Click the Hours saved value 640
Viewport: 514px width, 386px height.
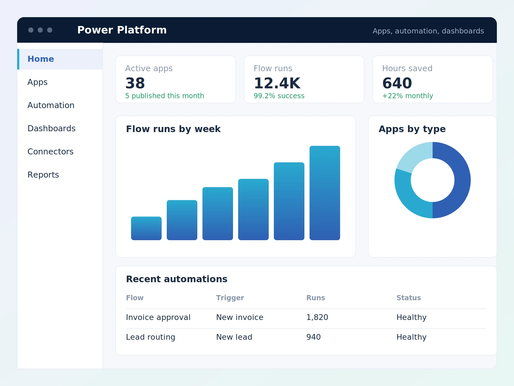[397, 83]
